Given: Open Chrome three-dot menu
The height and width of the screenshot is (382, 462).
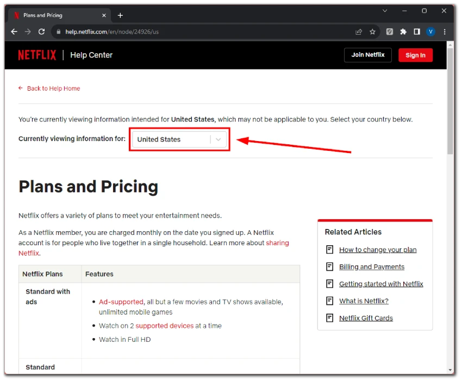Looking at the screenshot, I should (444, 32).
